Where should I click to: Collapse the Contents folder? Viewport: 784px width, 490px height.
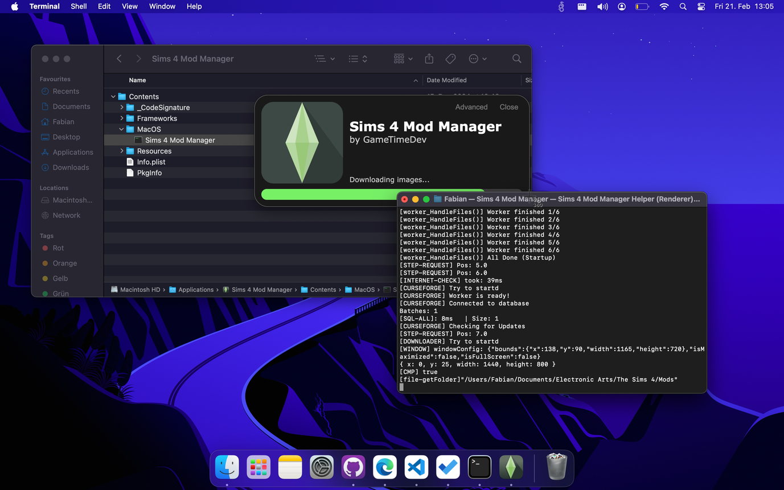pyautogui.click(x=113, y=97)
